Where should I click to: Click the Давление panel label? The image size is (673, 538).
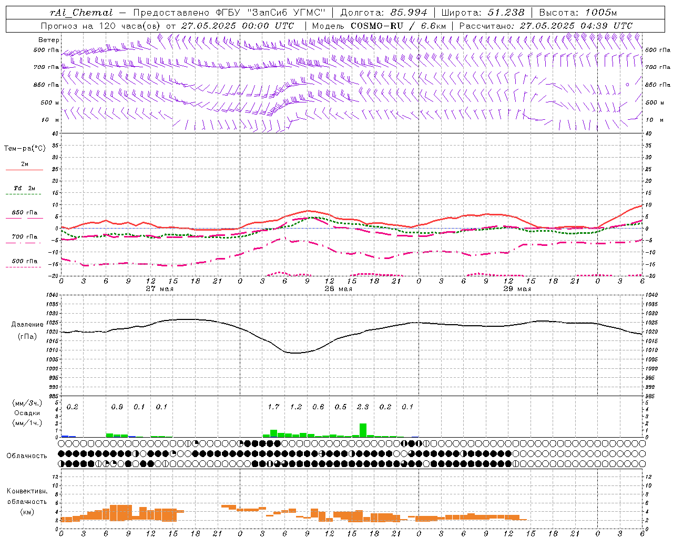click(27, 325)
